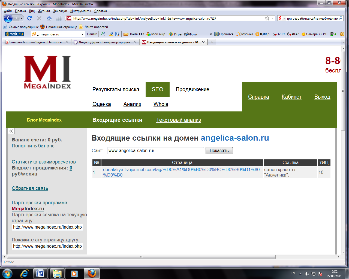Open Начальная страница bookmark

tap(59, 27)
